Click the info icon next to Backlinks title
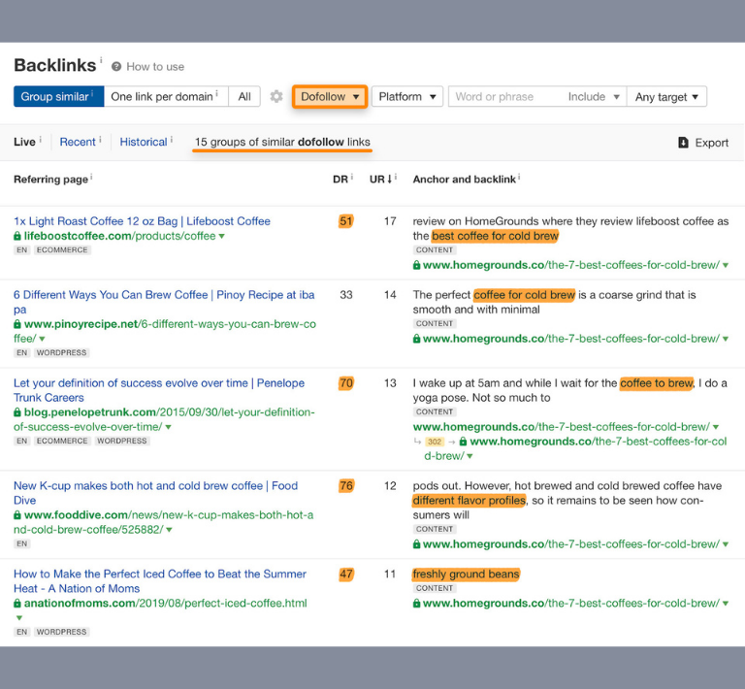The height and width of the screenshot is (689, 745). 101,60
